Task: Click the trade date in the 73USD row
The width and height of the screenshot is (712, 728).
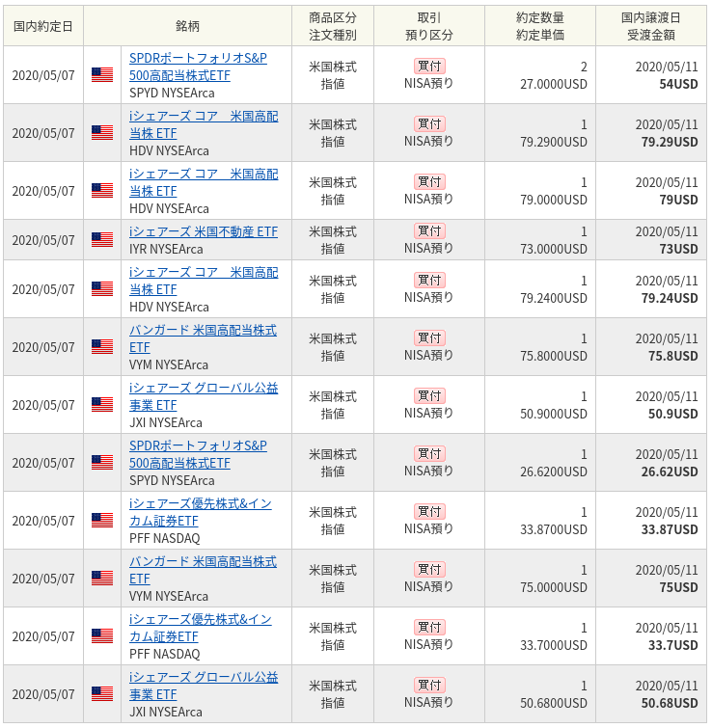Action: click(x=43, y=240)
